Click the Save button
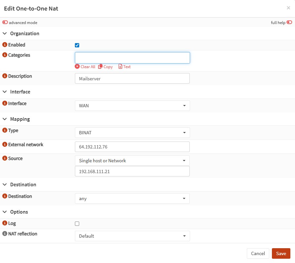 pyautogui.click(x=281, y=253)
